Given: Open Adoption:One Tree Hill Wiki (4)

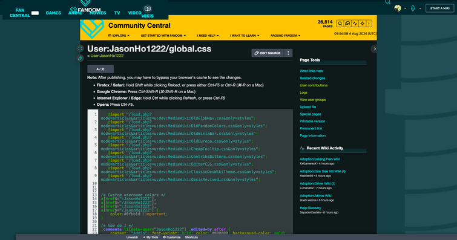Looking at the screenshot, I should (x=323, y=171).
